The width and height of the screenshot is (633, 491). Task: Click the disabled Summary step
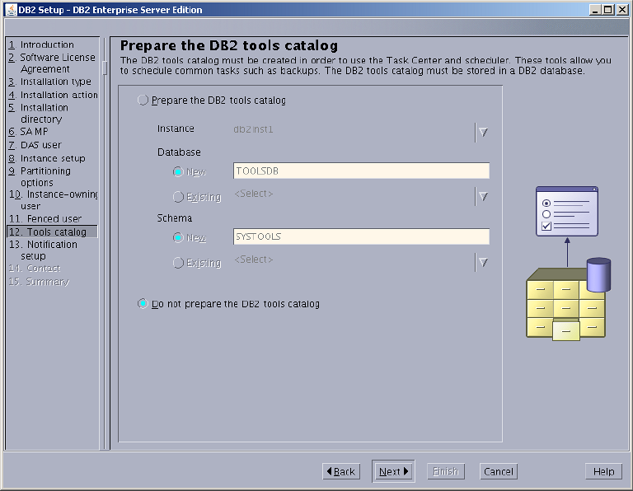[39, 282]
